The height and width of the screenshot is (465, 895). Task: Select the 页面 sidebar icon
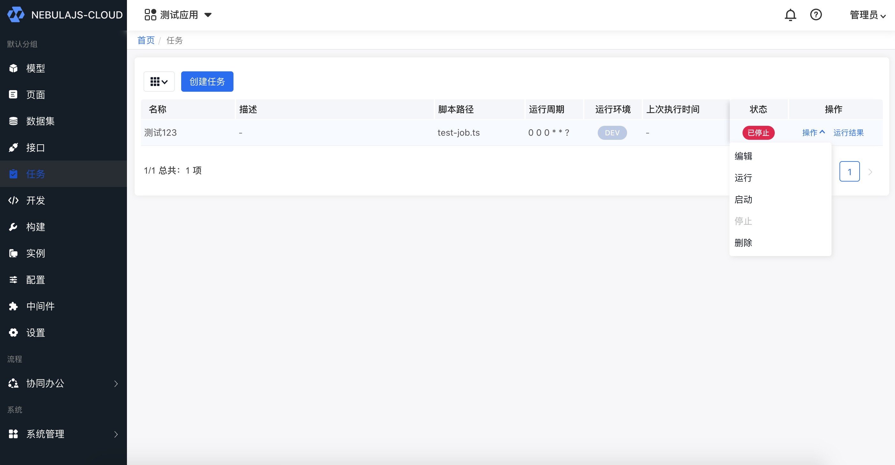(x=13, y=94)
